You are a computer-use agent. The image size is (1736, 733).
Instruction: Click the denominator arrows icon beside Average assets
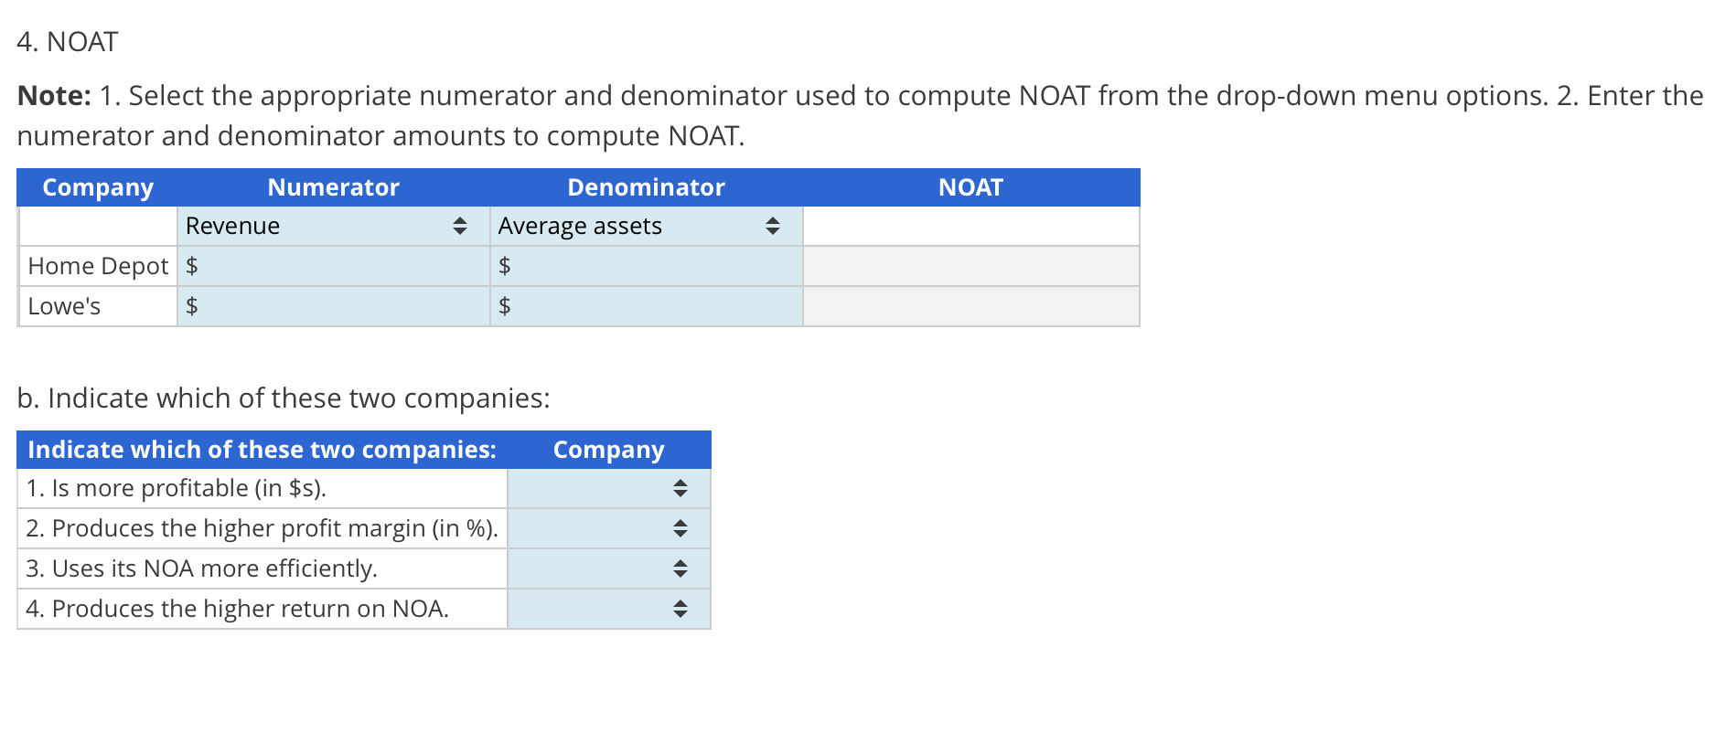pyautogui.click(x=774, y=226)
